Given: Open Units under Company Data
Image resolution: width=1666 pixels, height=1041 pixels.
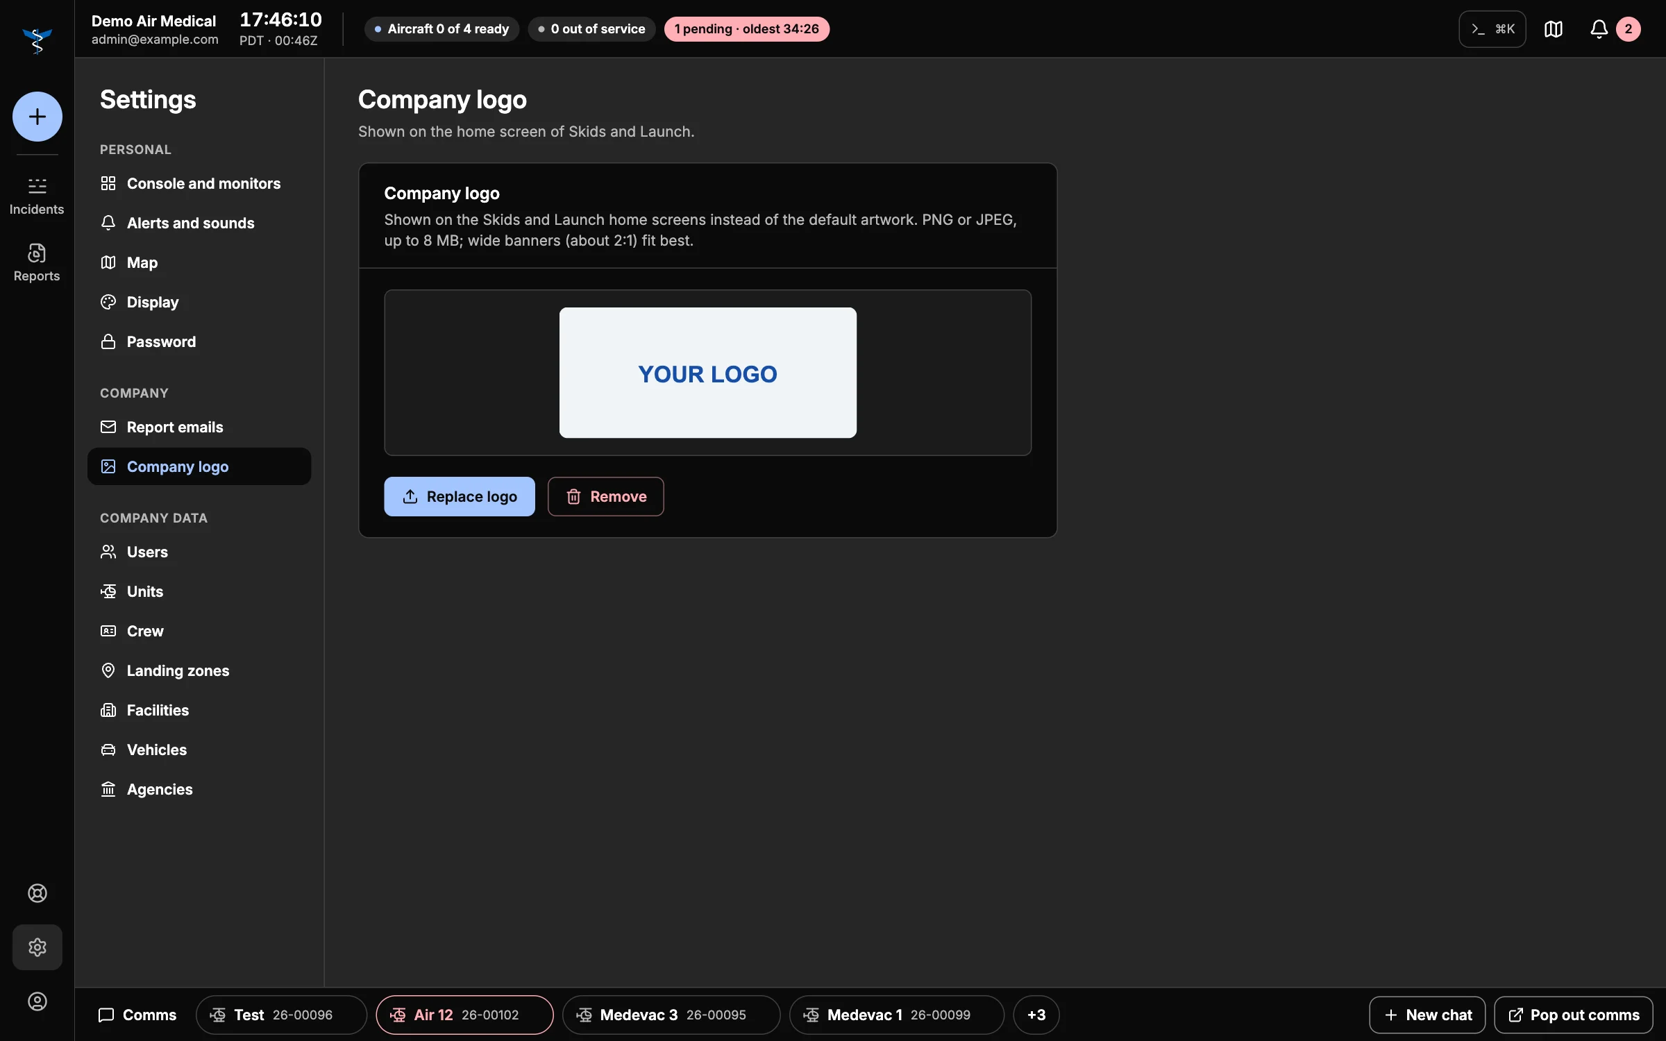Looking at the screenshot, I should 199,591.
